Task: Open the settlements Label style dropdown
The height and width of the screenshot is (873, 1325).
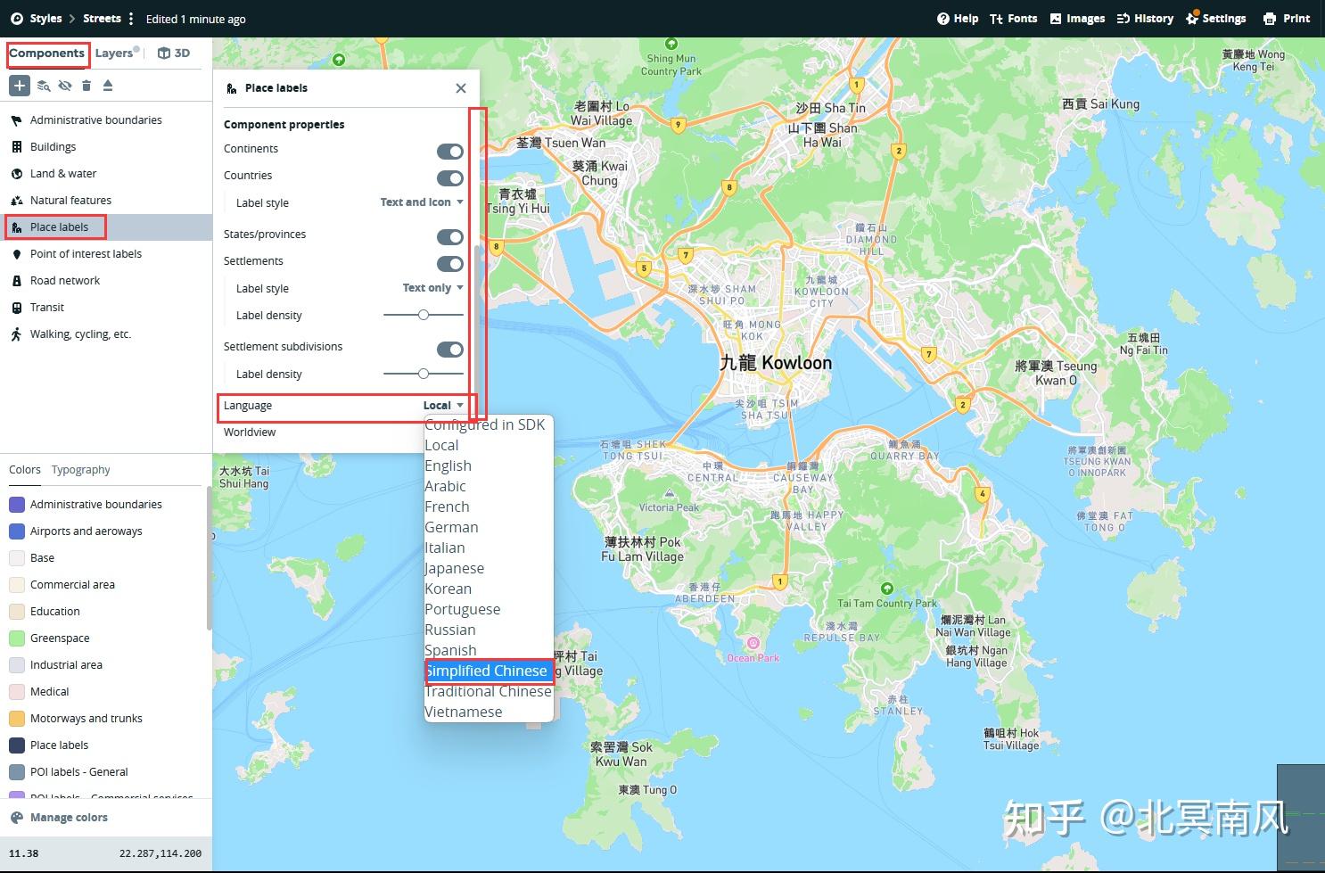Action: click(431, 287)
